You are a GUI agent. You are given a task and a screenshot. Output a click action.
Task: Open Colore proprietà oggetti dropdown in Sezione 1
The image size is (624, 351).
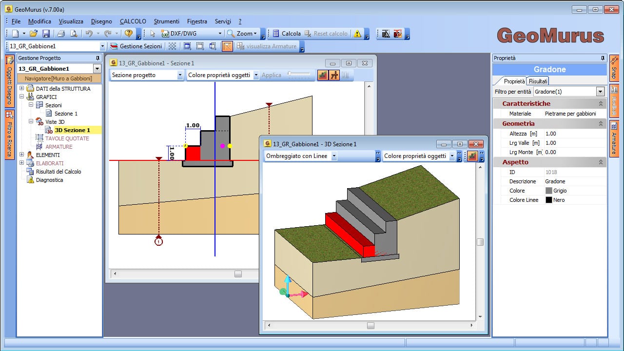tap(256, 75)
